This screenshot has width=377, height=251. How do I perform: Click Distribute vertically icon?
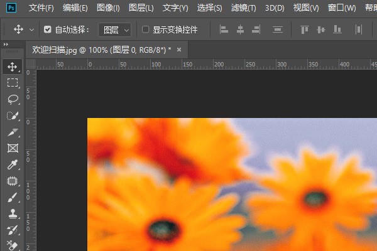click(x=278, y=29)
